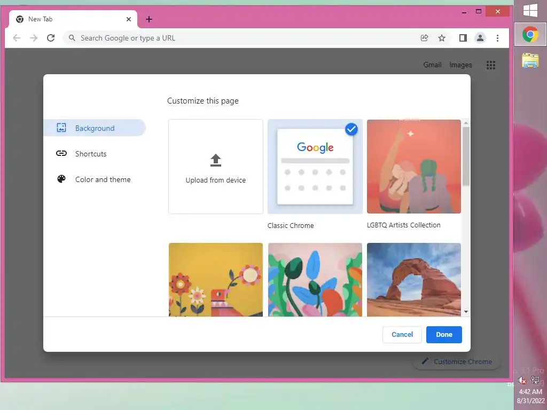Image resolution: width=547 pixels, height=410 pixels.
Task: Select the New Tab browser tab
Action: point(73,19)
